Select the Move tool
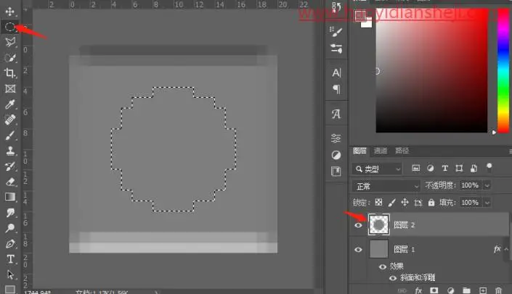This screenshot has height=294, width=512. coord(9,12)
